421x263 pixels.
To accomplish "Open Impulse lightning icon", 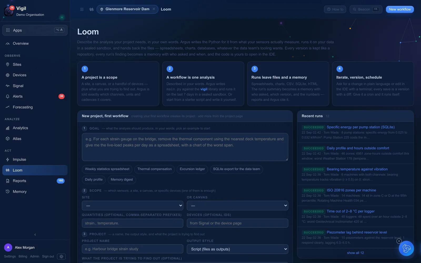I will point(8,159).
